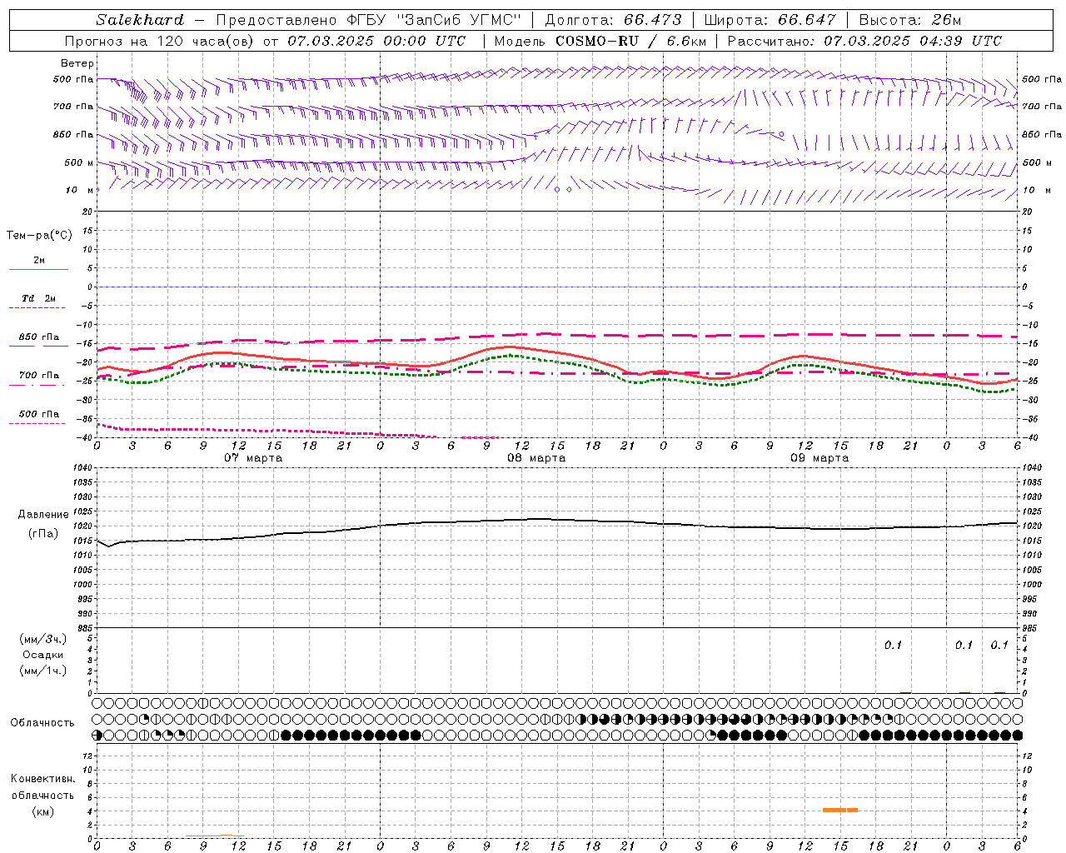Click the "Td 2м" dew point legend entry
This screenshot has width=1066, height=853.
(x=38, y=298)
